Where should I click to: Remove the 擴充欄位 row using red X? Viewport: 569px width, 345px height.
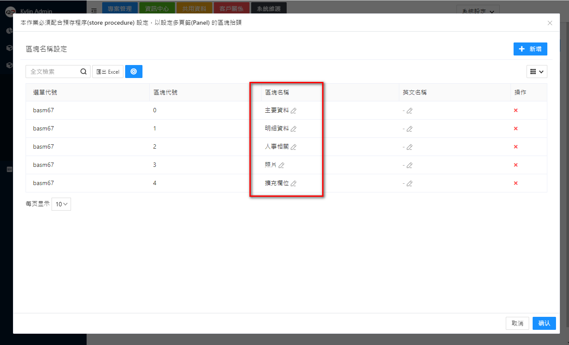pos(516,183)
